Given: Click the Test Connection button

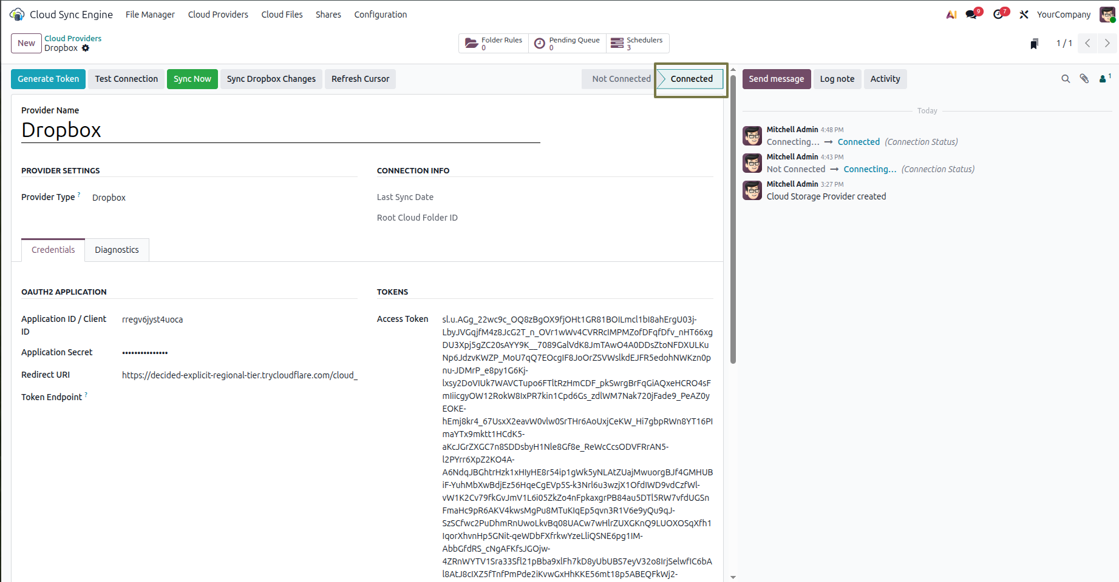Looking at the screenshot, I should (126, 79).
